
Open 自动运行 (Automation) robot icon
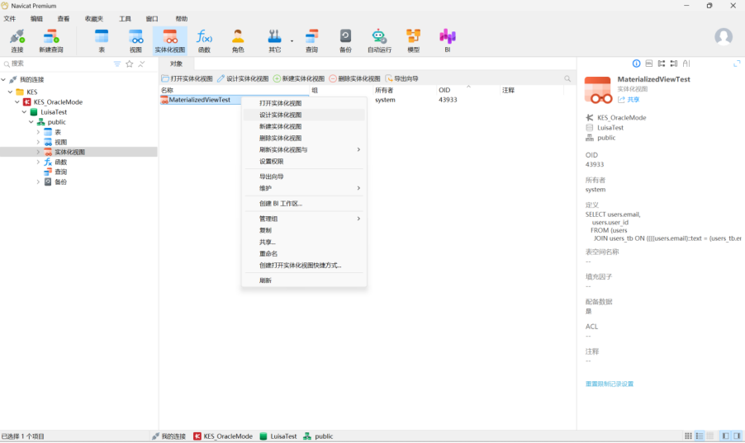tap(379, 40)
